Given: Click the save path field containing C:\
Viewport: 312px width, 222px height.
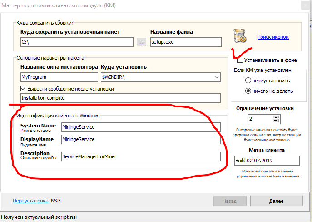Looking at the screenshot, I should click(77, 42).
